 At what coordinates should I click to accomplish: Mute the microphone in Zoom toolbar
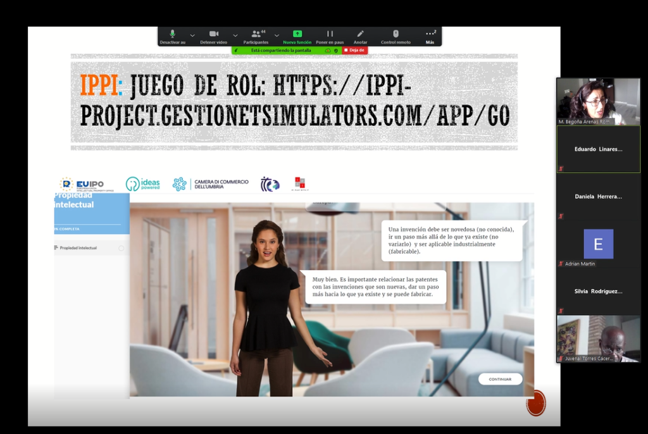[172, 34]
